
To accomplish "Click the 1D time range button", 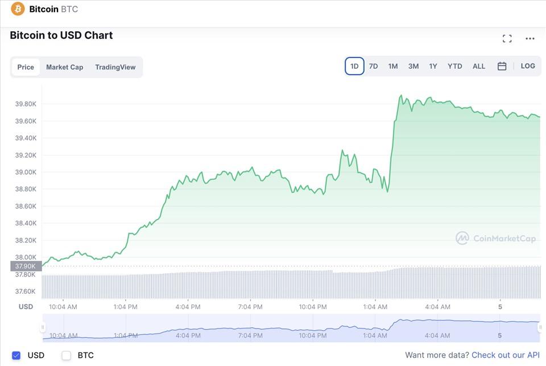I will click(x=354, y=65).
